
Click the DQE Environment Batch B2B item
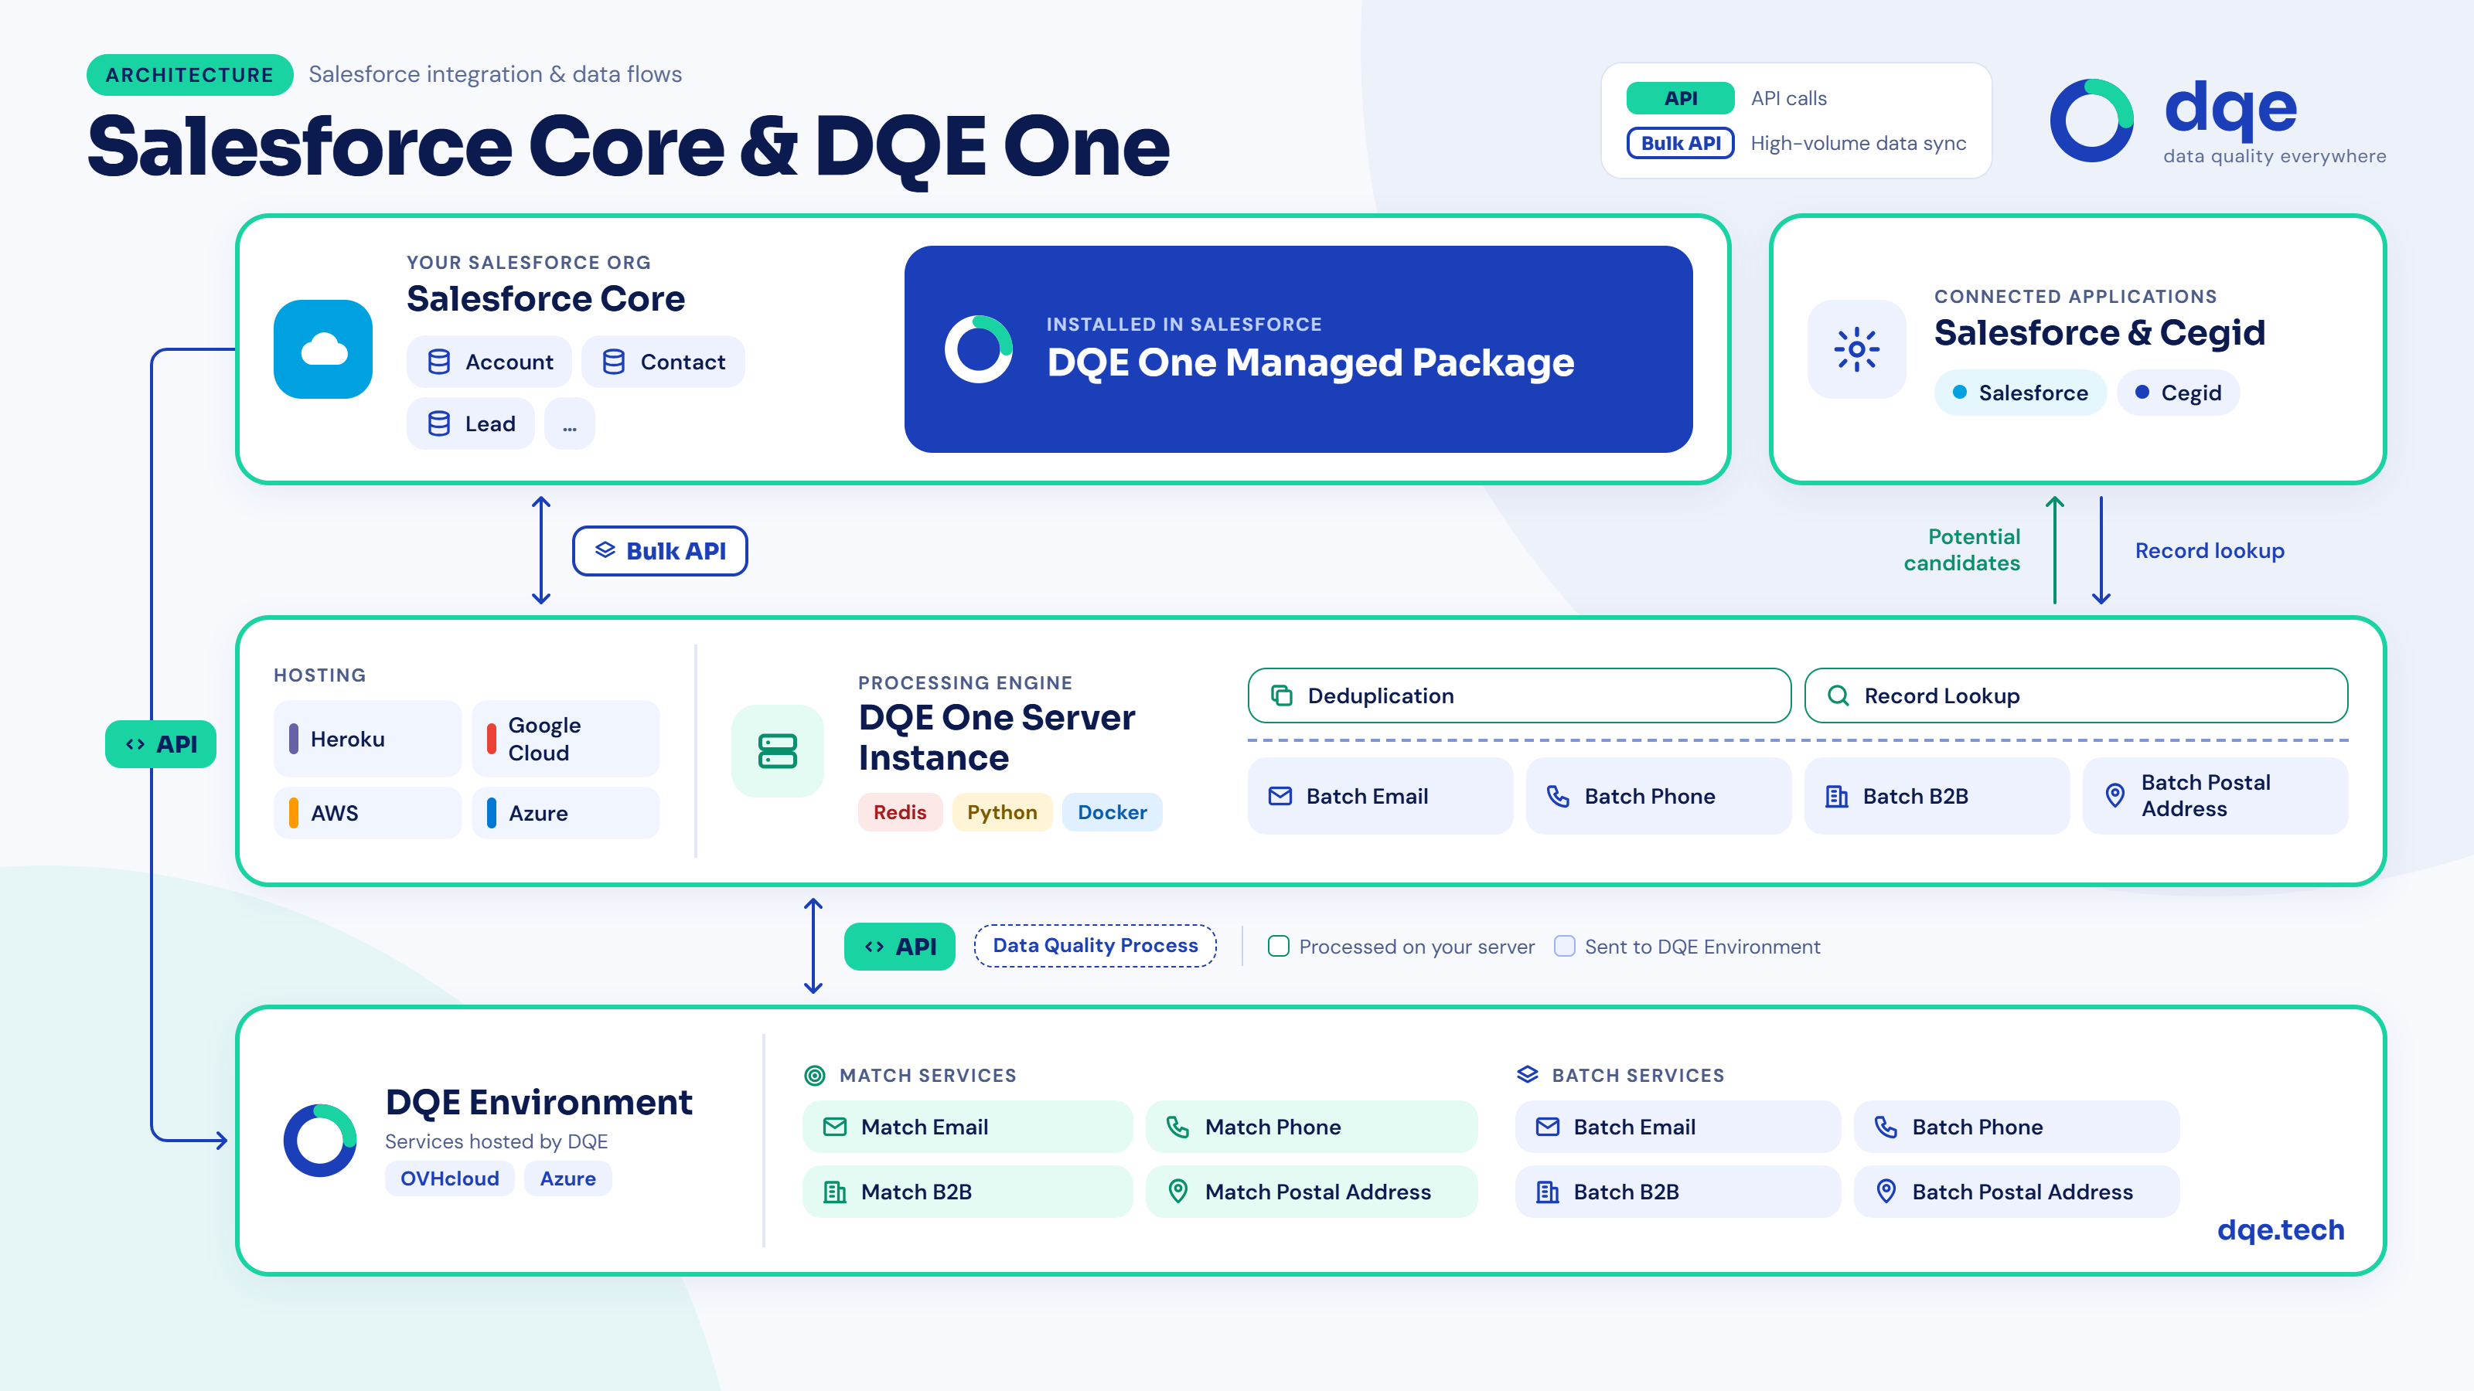coord(1677,1192)
